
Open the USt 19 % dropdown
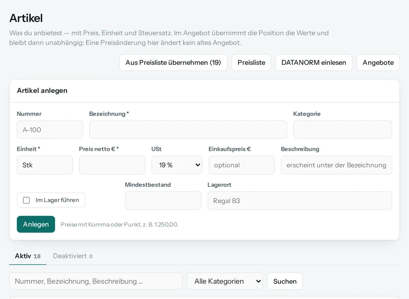[177, 165]
